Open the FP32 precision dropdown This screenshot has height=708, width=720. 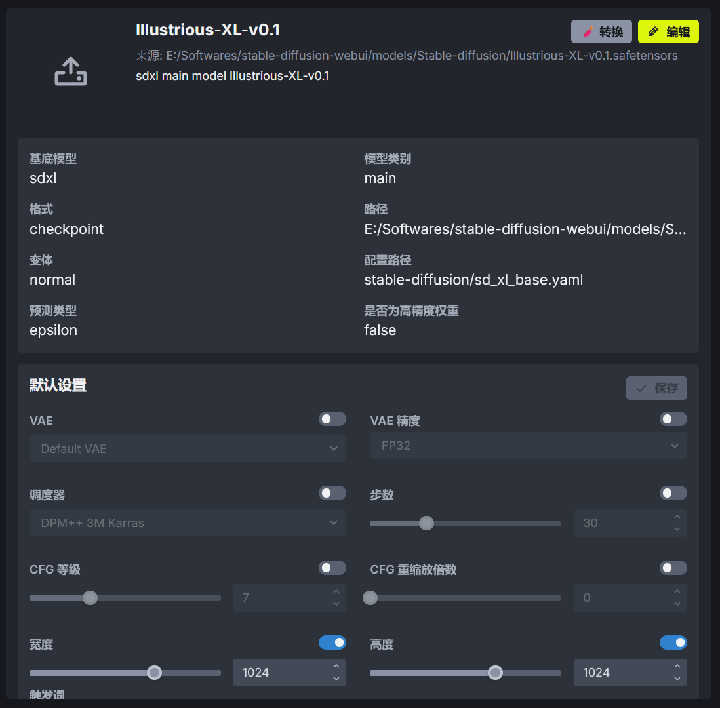(529, 446)
